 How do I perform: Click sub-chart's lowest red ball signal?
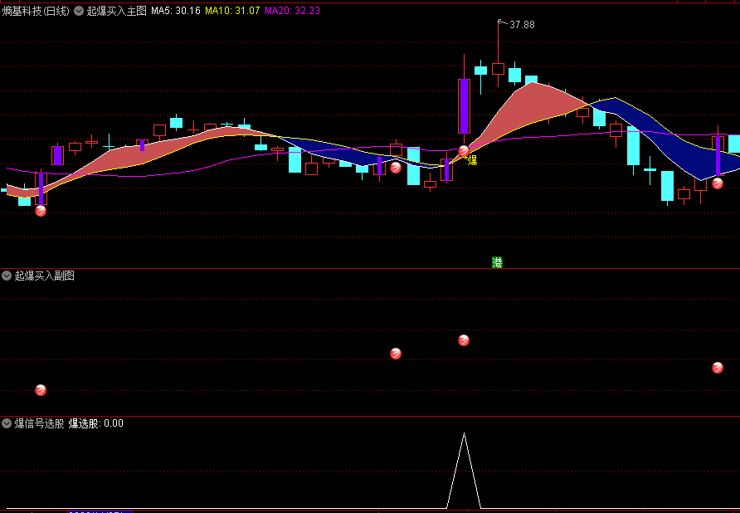tap(41, 389)
